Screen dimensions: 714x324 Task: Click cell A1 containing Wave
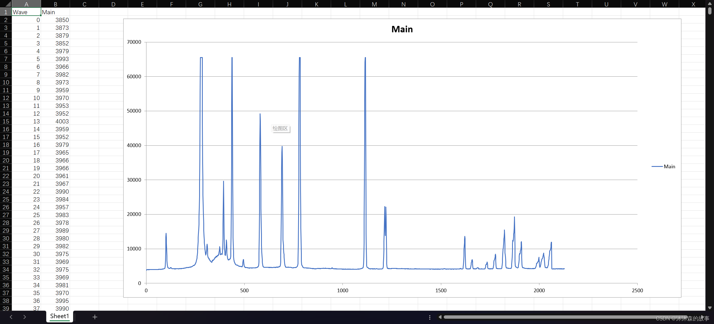pyautogui.click(x=26, y=12)
